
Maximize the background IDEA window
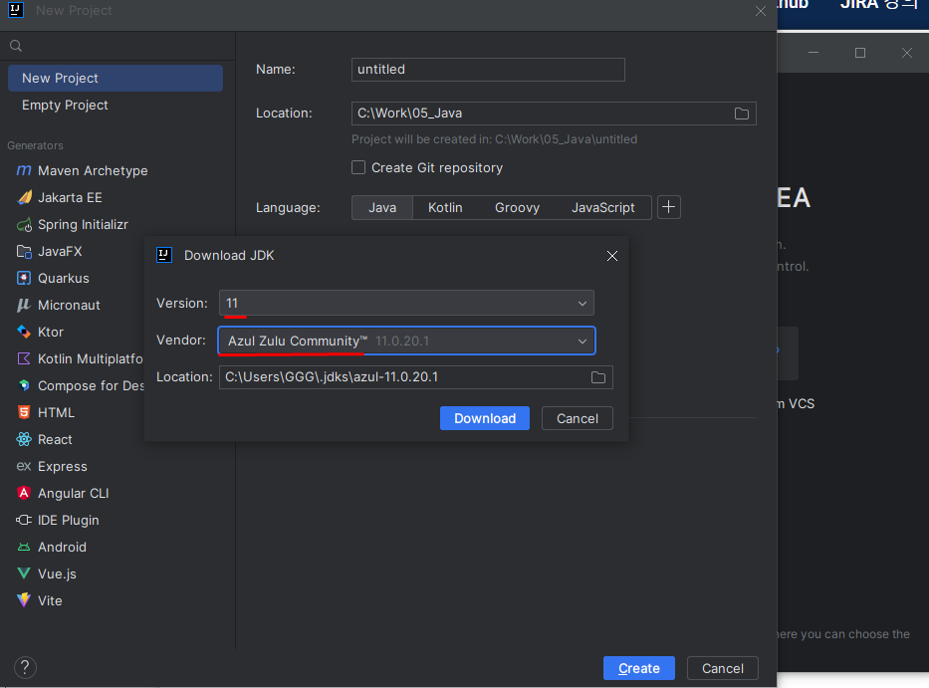860,53
